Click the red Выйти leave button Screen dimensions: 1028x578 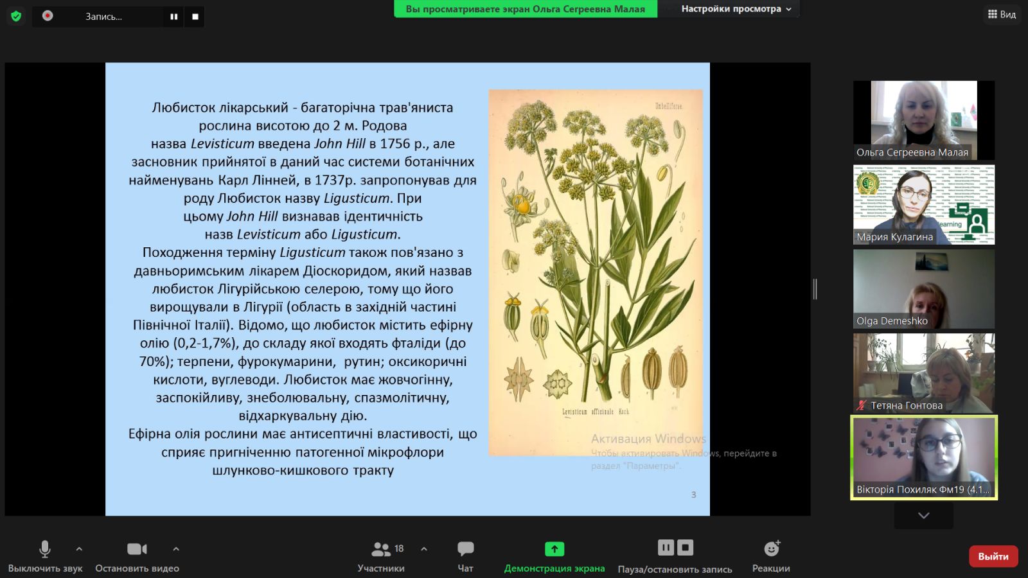coord(993,556)
